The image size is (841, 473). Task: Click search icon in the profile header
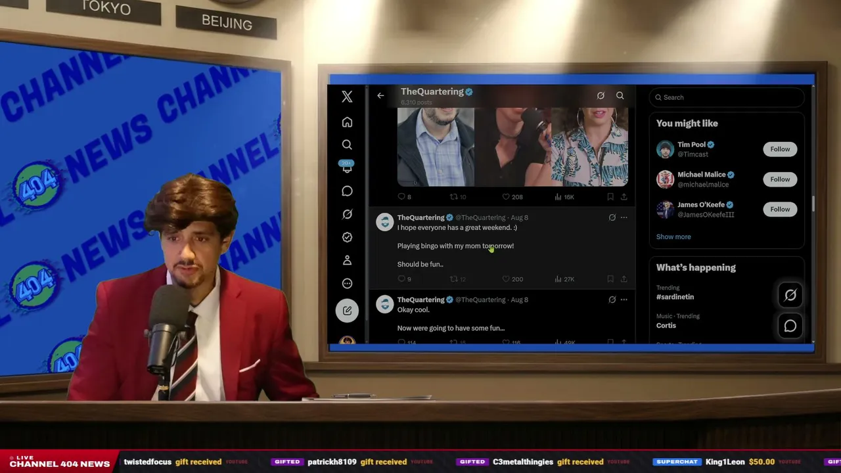(x=620, y=96)
